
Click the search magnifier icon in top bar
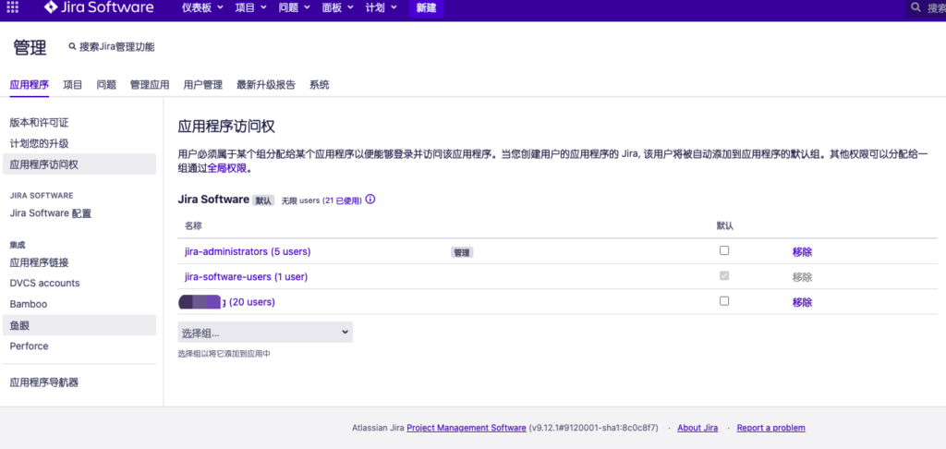(916, 8)
